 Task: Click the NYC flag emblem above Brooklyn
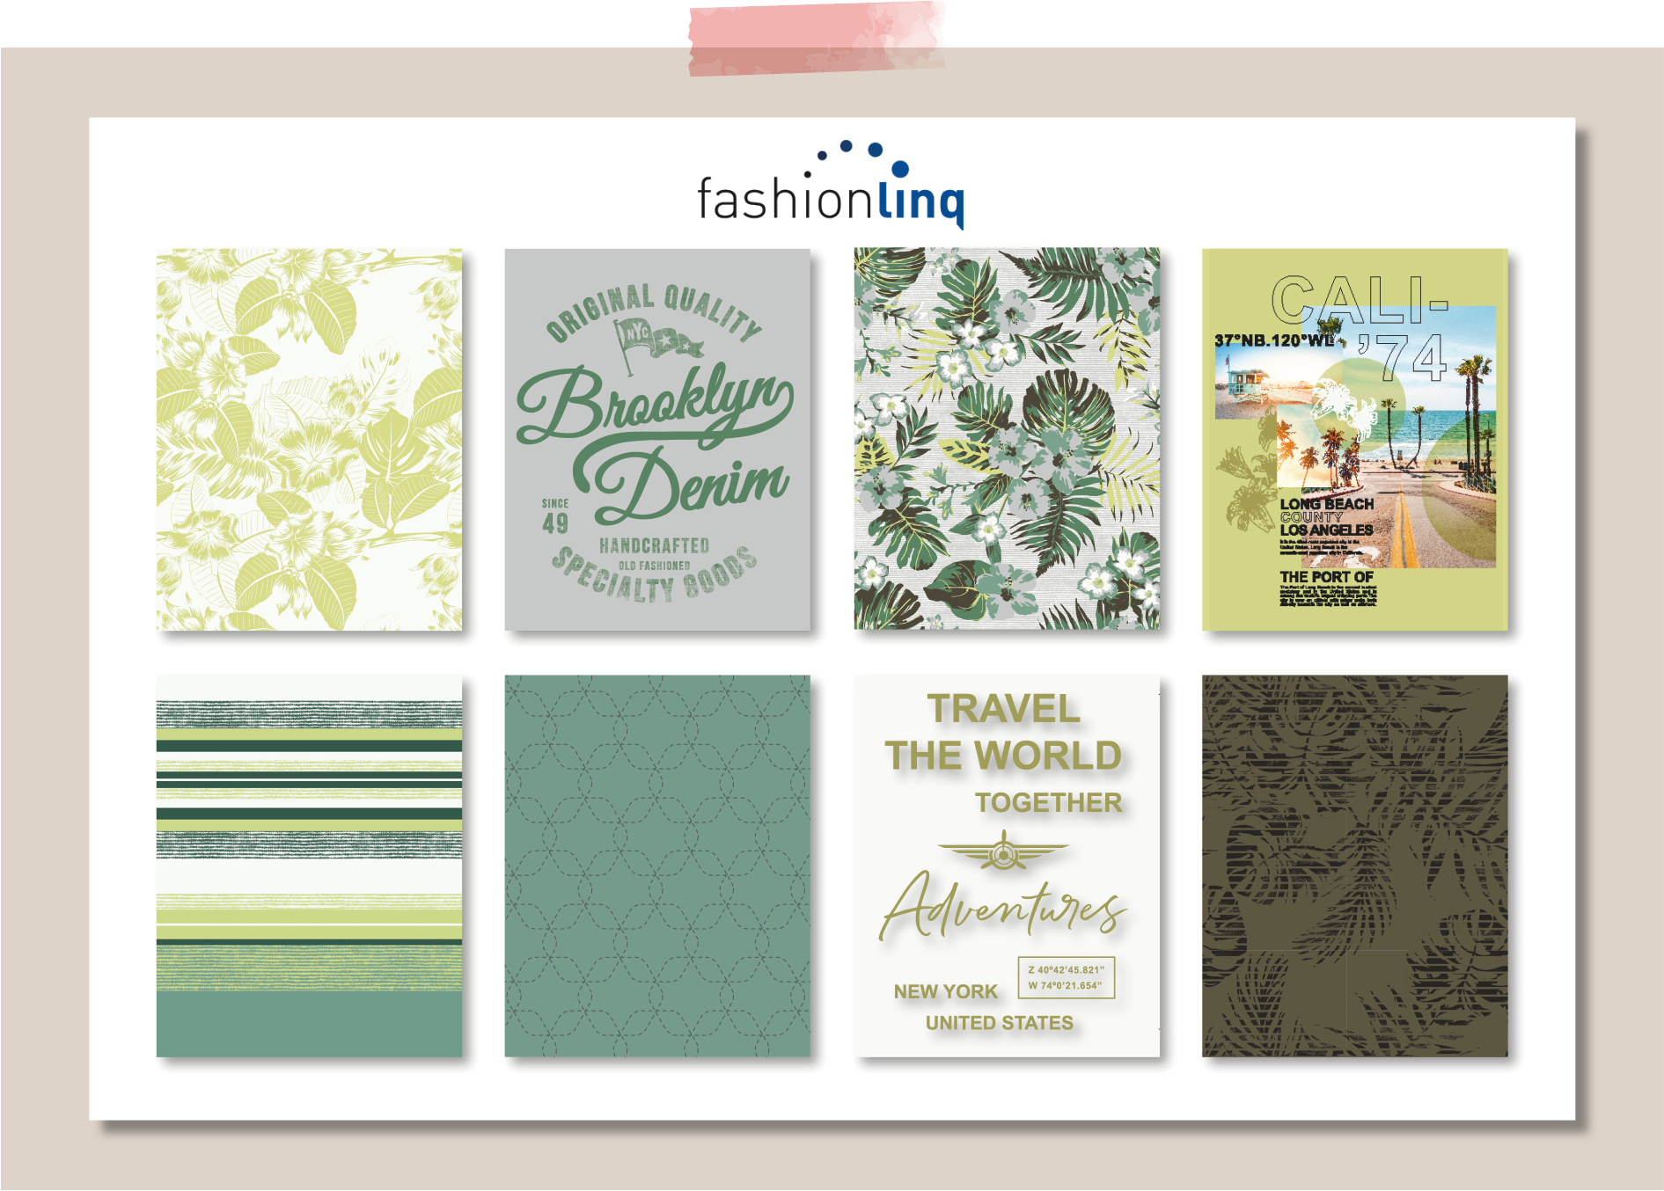(656, 340)
